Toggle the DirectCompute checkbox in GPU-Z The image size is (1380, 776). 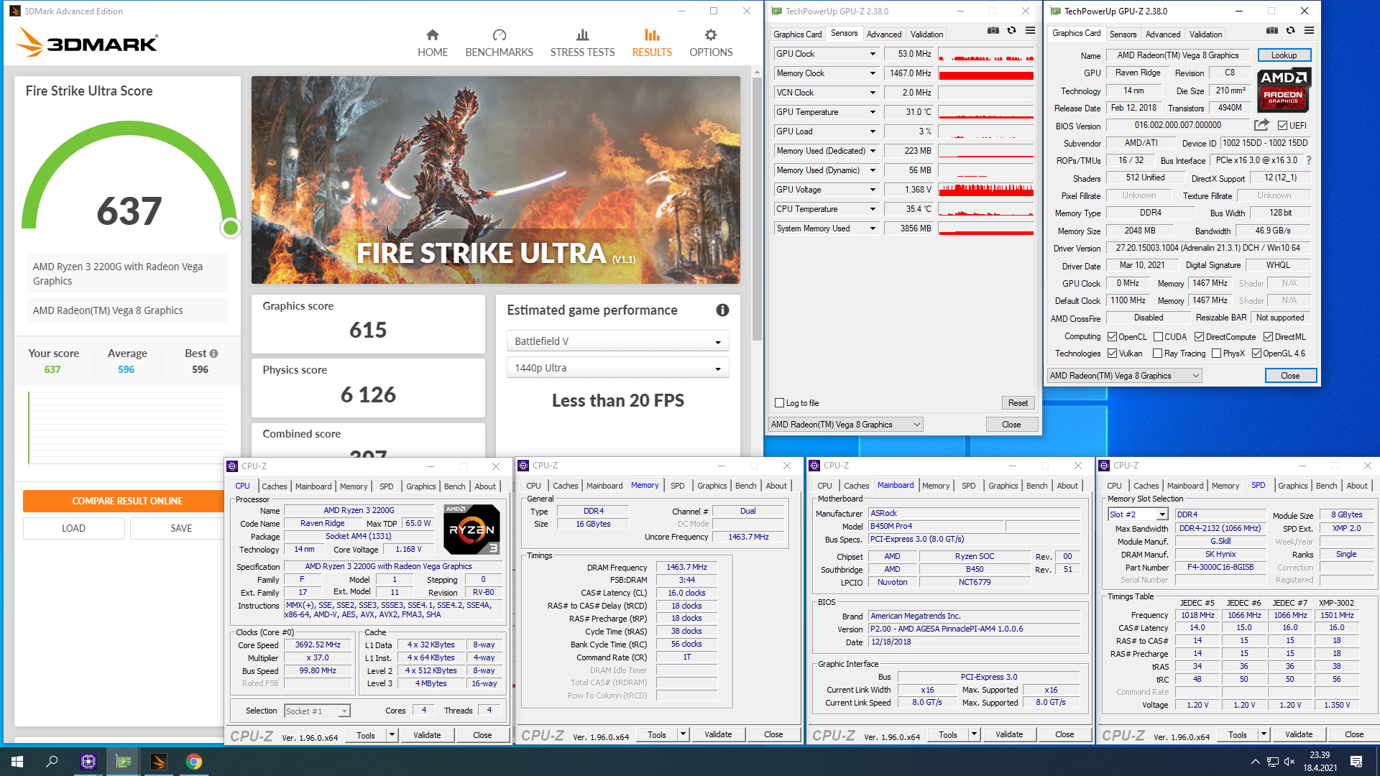pyautogui.click(x=1199, y=337)
